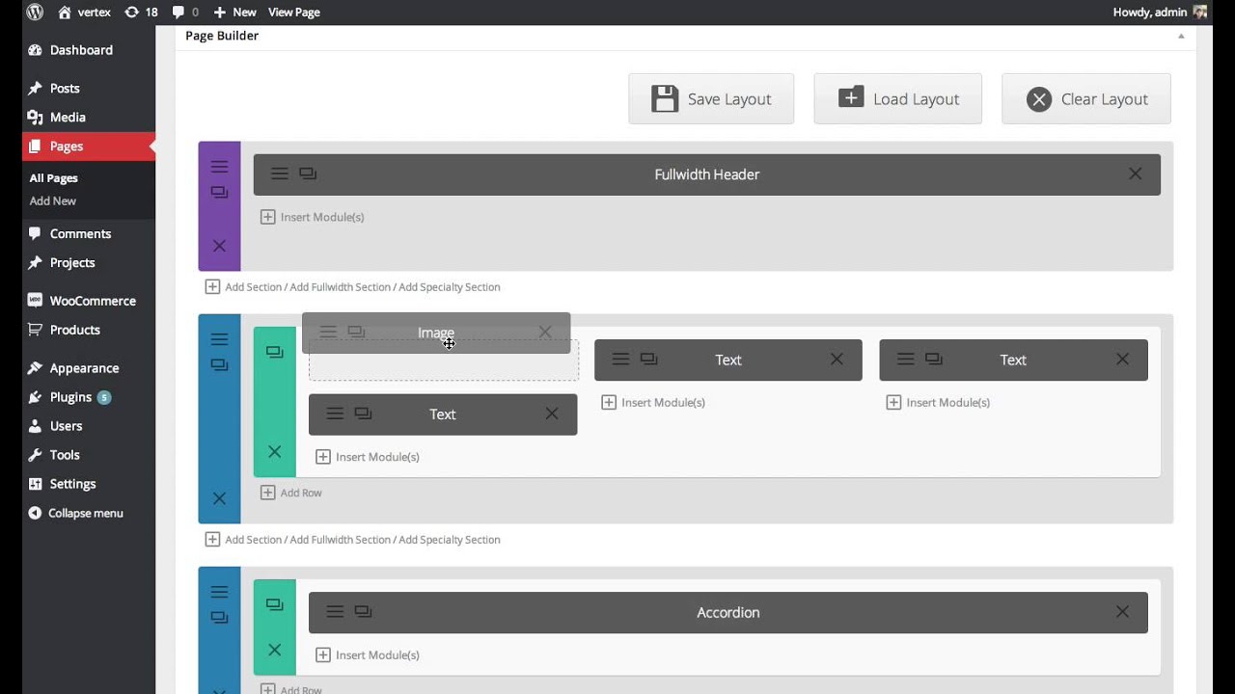Screen dimensions: 1235x694
Task: Click Add Row below the Text row
Action: click(x=291, y=493)
